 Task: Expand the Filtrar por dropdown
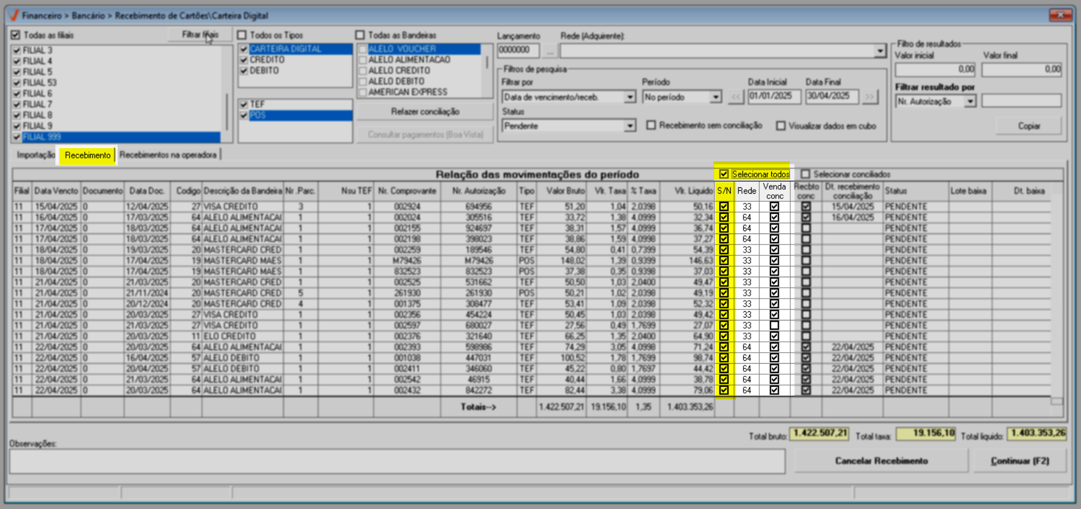tap(629, 97)
